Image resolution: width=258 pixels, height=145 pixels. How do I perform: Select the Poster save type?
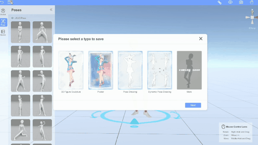coord(100,70)
